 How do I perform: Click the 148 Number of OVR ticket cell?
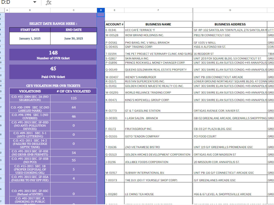53,55
